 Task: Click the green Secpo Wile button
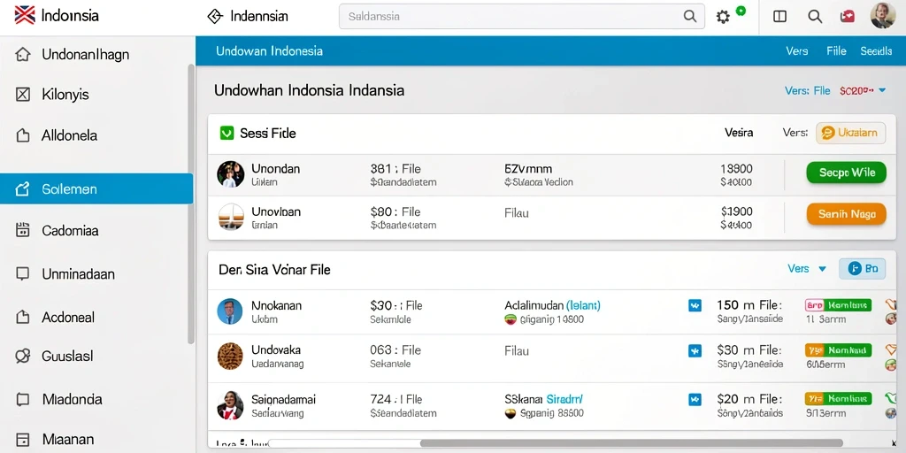(x=846, y=173)
